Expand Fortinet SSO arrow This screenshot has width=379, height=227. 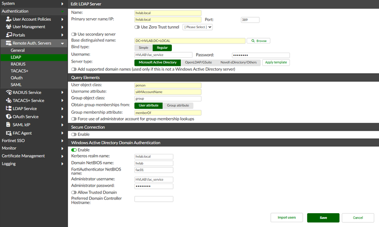[62, 141]
